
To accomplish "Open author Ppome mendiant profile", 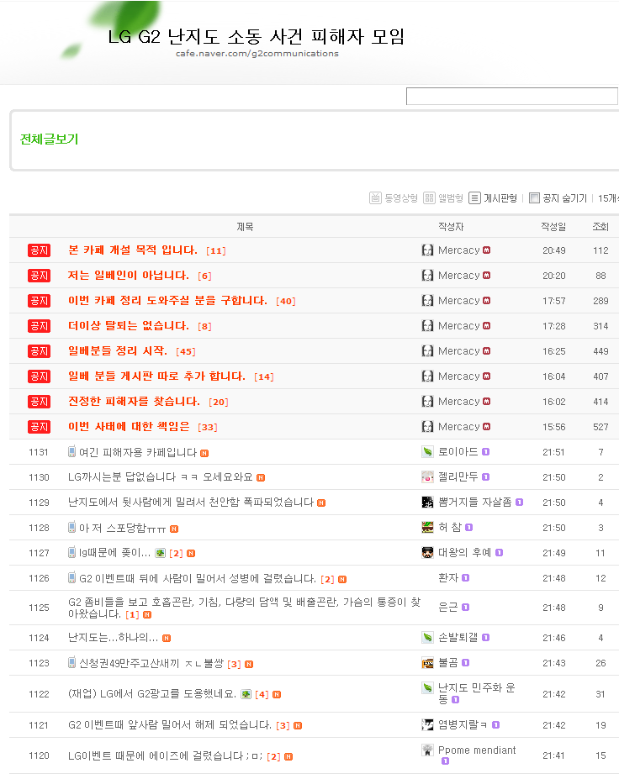I will click(477, 750).
